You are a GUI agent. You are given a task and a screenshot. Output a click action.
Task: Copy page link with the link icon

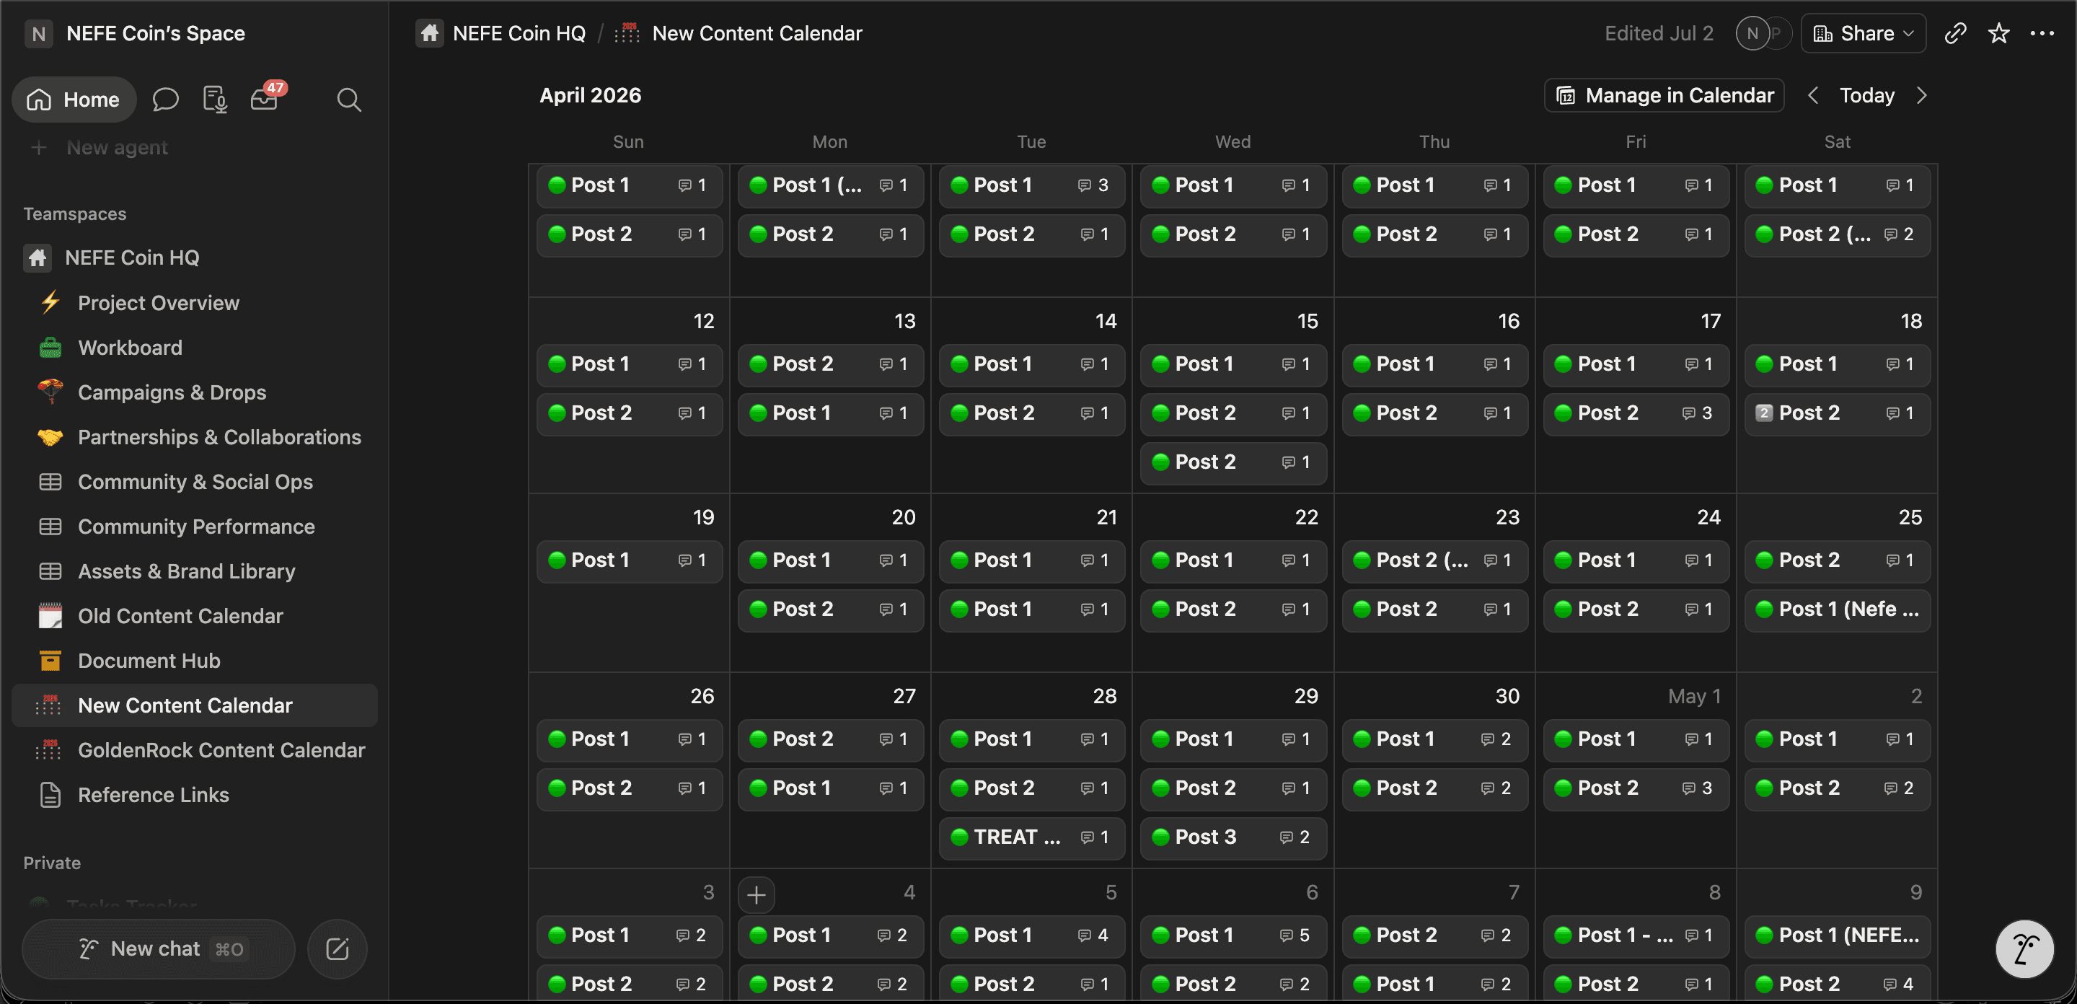[1954, 33]
